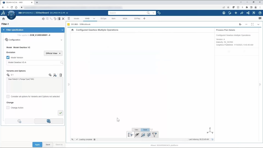Image resolution: width=263 pixels, height=148 pixels.
Task: Click the Model Gearbox V2-A version field
Action: tap(35, 62)
